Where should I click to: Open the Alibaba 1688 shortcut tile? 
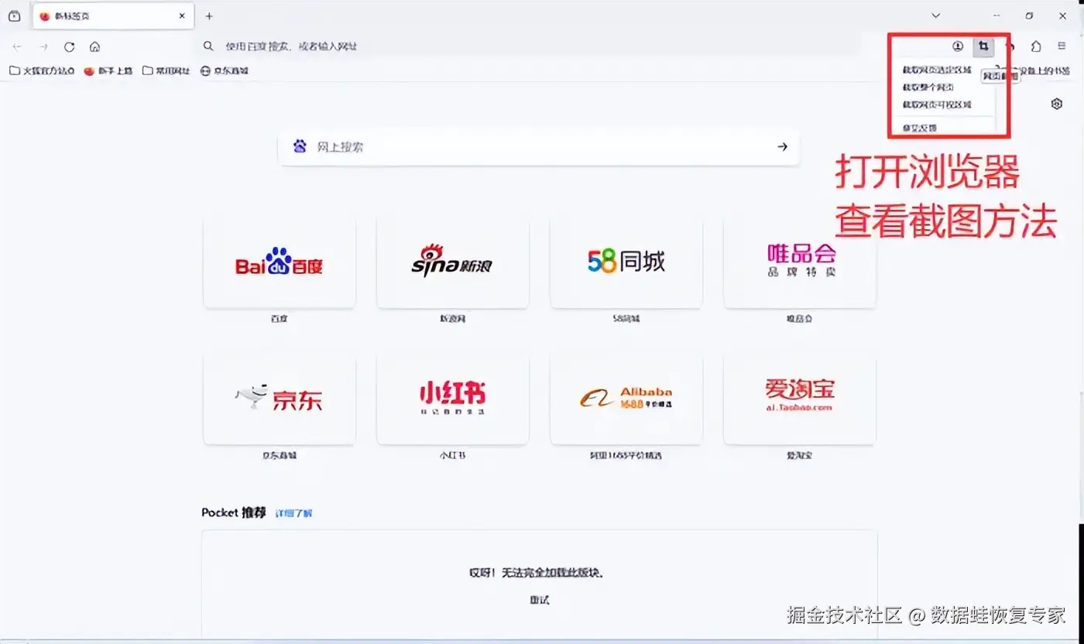coord(626,400)
